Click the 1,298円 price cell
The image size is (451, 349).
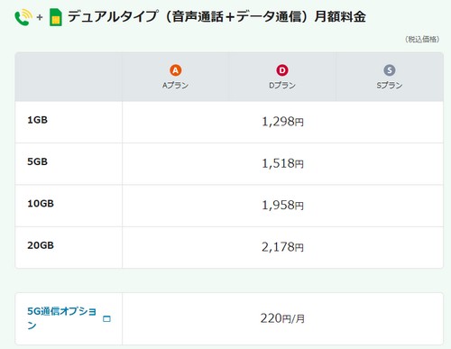point(282,122)
